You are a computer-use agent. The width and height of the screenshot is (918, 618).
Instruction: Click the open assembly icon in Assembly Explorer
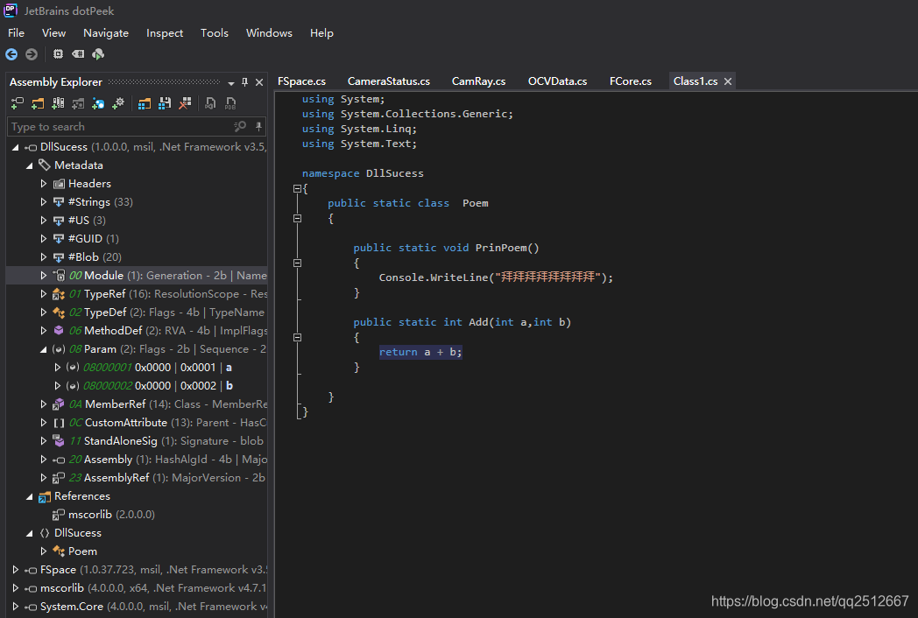point(18,103)
